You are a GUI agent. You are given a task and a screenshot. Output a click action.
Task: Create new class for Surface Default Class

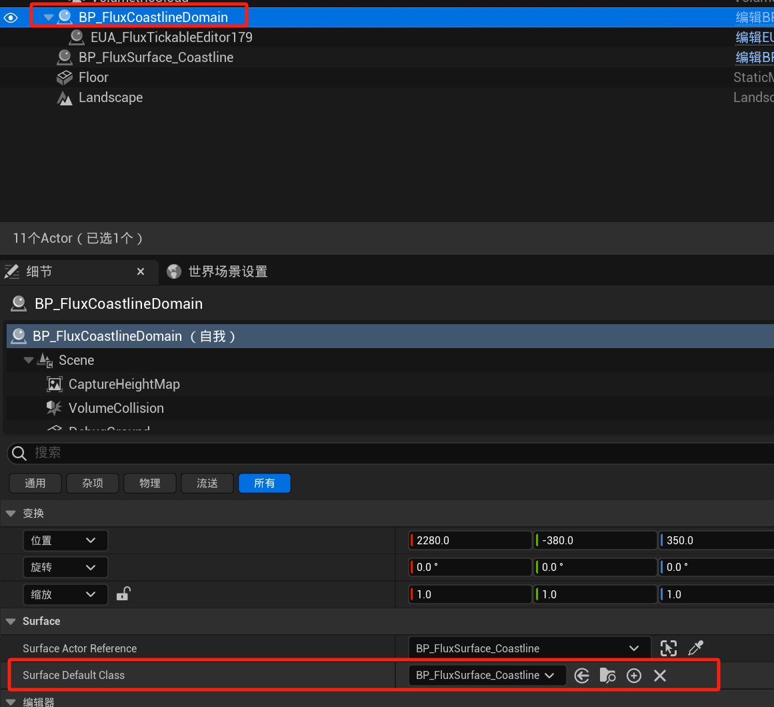click(x=634, y=676)
